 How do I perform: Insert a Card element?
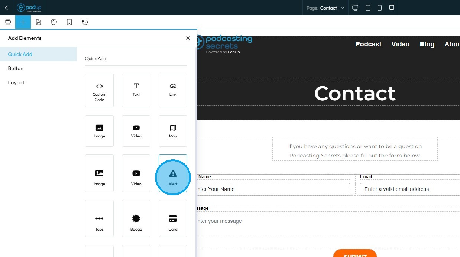[x=173, y=218]
